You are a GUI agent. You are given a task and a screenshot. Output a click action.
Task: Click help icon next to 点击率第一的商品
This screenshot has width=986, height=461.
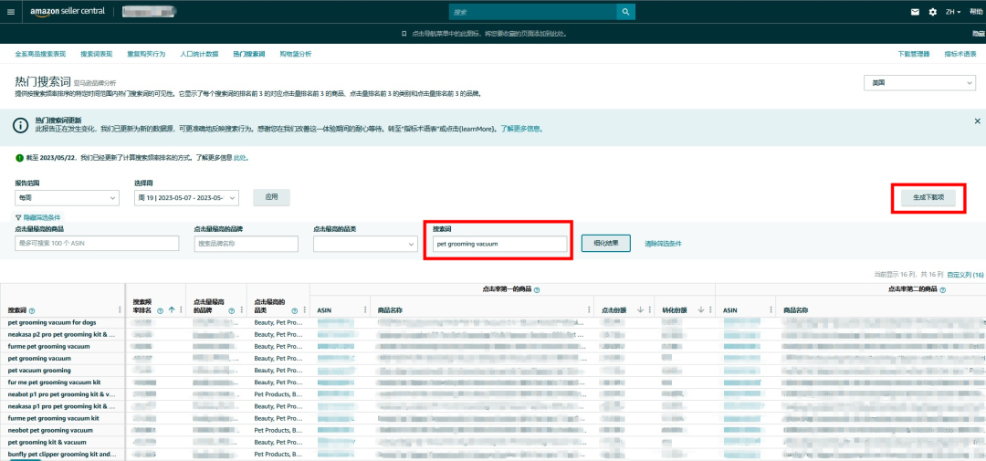(x=537, y=289)
